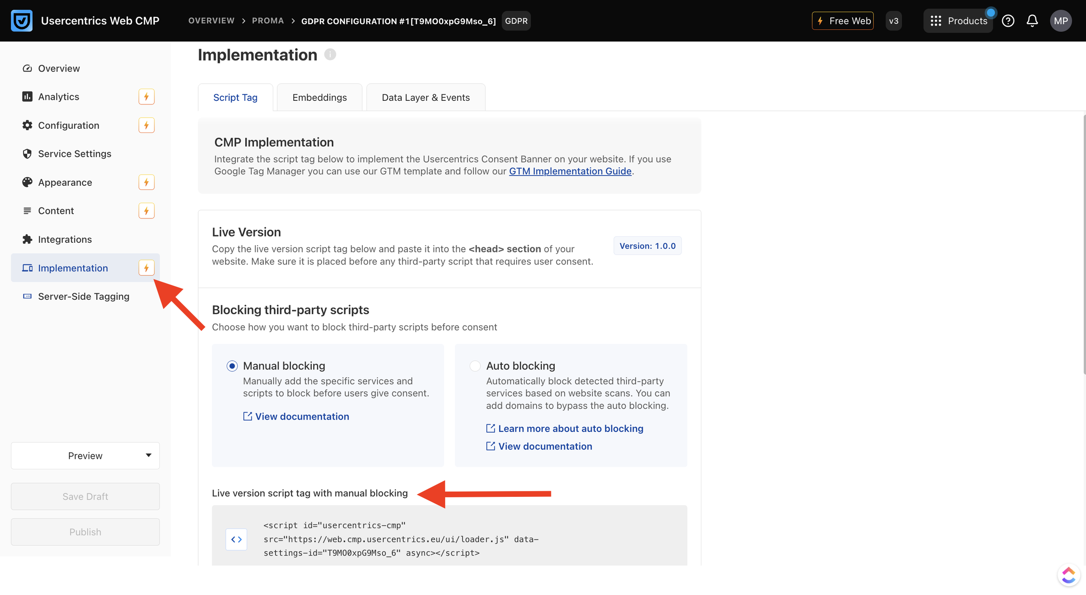Click the Publish button
This screenshot has height=595, width=1086.
tap(85, 532)
